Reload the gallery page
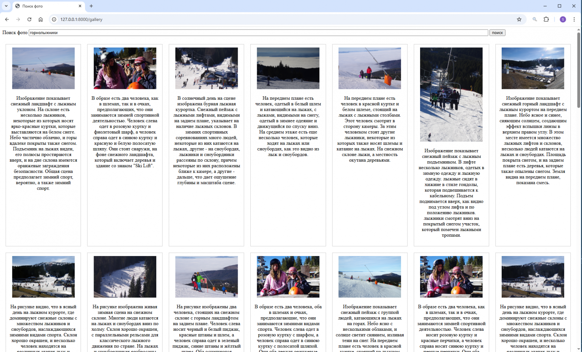The width and height of the screenshot is (582, 352). pos(29,19)
